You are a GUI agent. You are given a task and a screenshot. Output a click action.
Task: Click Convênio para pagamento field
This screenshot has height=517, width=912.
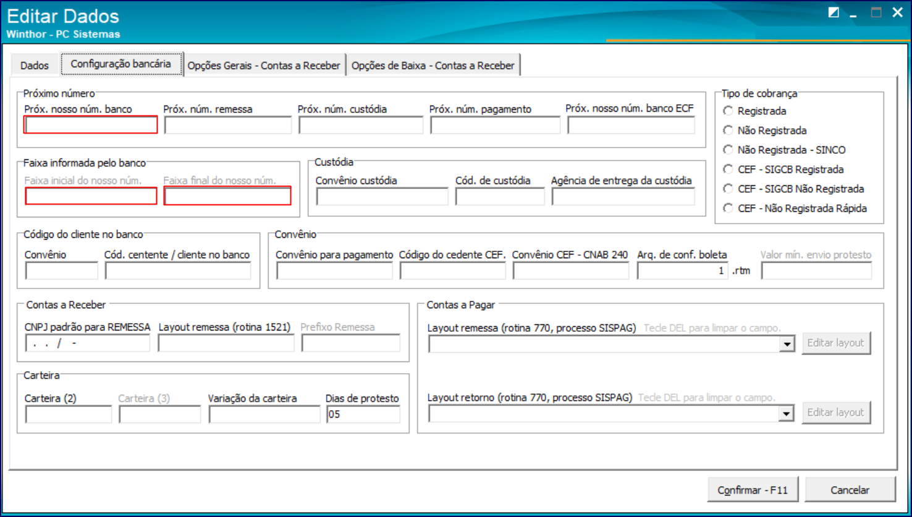tap(334, 271)
